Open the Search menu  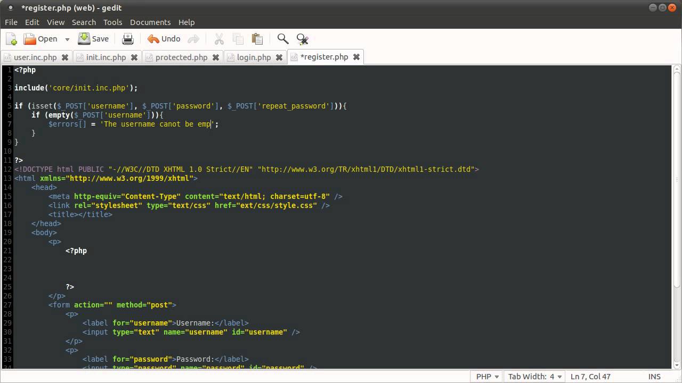(x=84, y=22)
